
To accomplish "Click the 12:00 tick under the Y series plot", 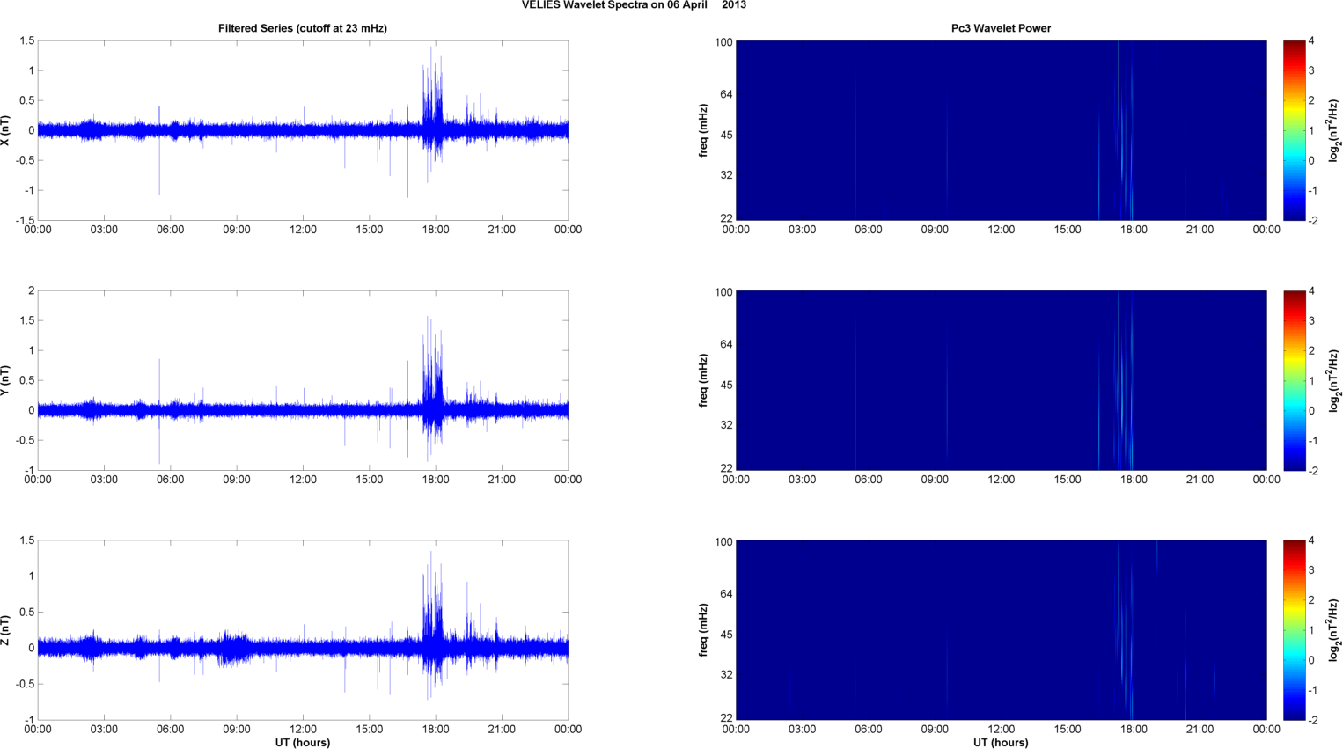I will [303, 480].
